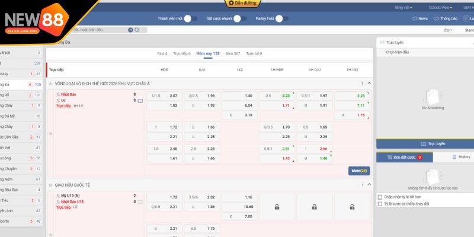Screen dimensions: 474x237
Task: Toggle the Thành viên mới switch
Action: point(190,18)
